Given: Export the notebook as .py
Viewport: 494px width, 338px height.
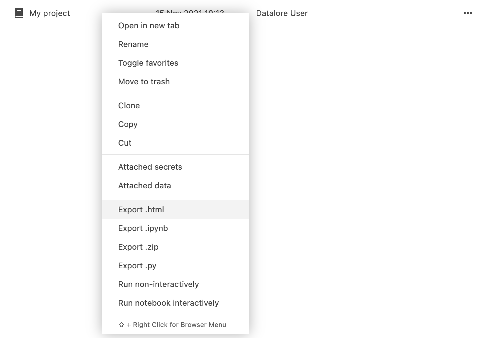Looking at the screenshot, I should click(137, 265).
